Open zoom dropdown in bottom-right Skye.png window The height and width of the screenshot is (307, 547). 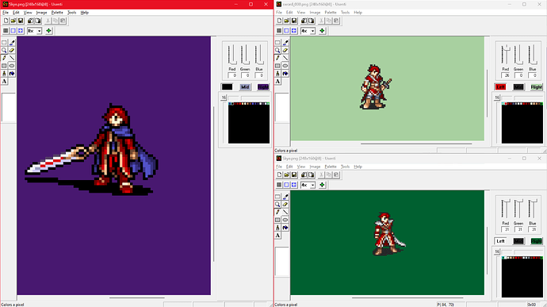[308, 185]
